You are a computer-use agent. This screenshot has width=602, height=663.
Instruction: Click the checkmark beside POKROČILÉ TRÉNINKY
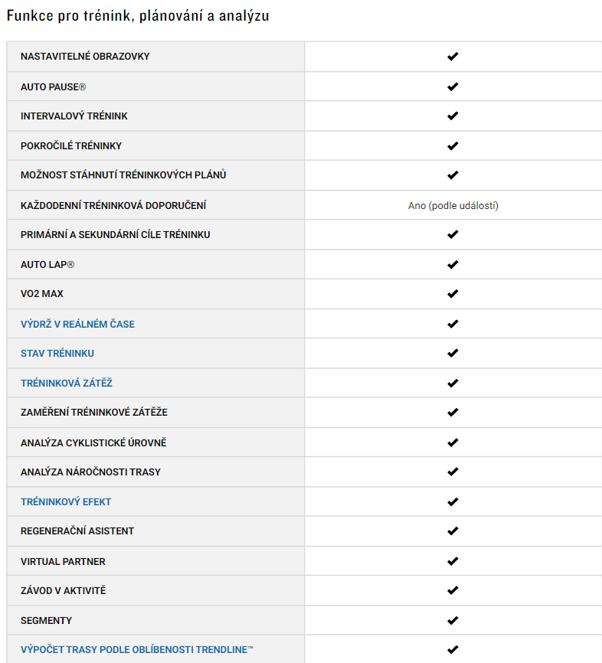pos(453,146)
